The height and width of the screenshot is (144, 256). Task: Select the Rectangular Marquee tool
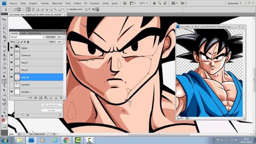click(4, 24)
